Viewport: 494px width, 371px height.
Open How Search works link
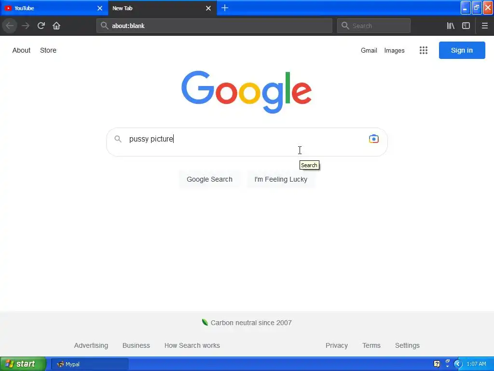(x=192, y=345)
